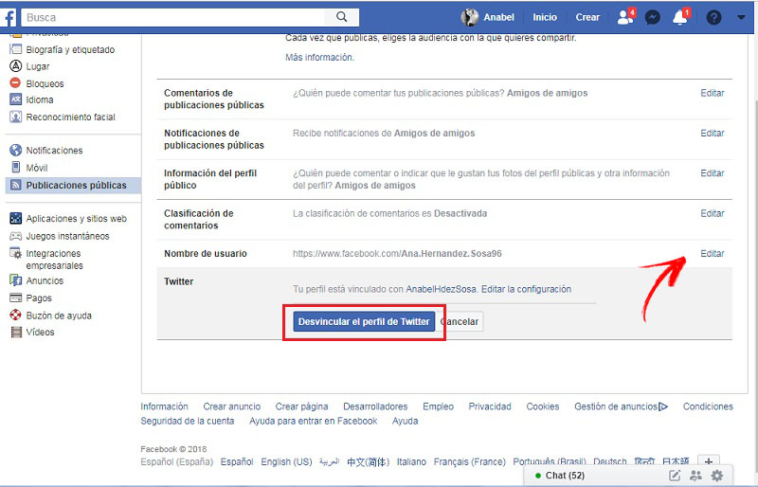758x487 pixels.
Task: Open Crear anuncio footer link
Action: tap(231, 406)
